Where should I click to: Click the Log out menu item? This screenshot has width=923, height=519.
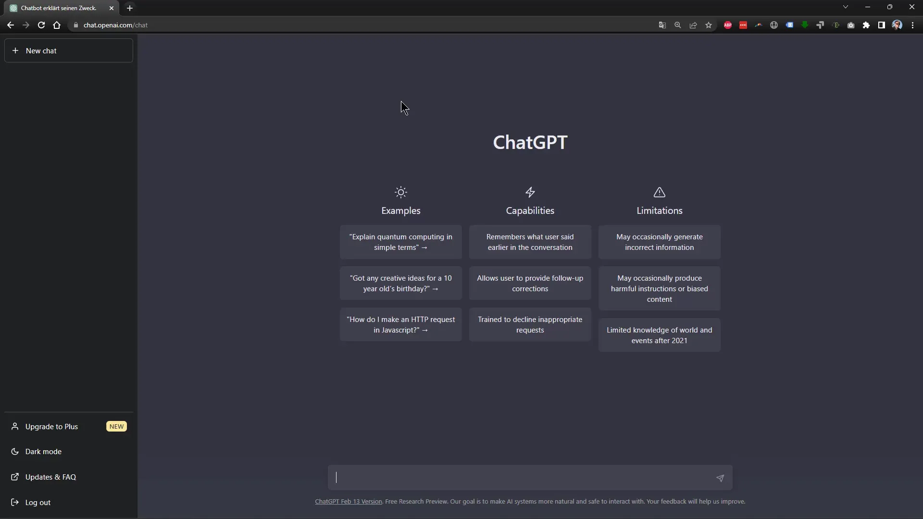(38, 502)
